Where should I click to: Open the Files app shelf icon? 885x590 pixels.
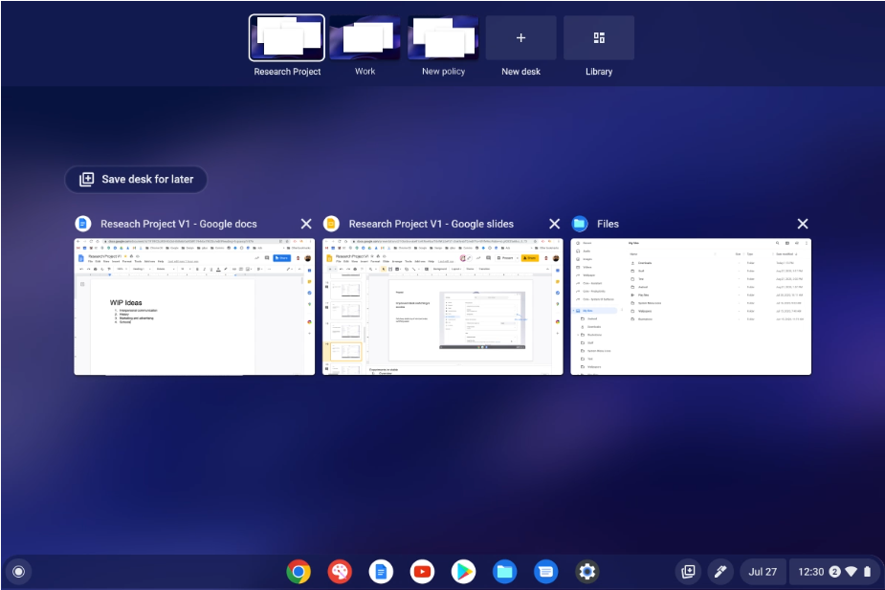pyautogui.click(x=504, y=572)
